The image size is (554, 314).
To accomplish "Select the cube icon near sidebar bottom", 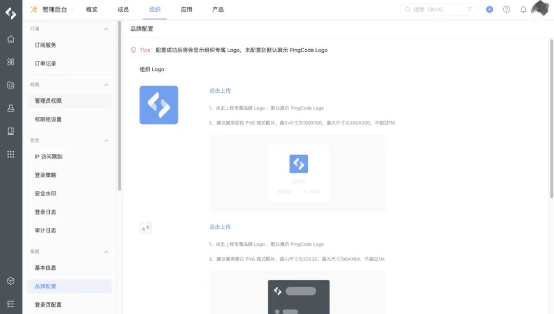I will point(10,281).
